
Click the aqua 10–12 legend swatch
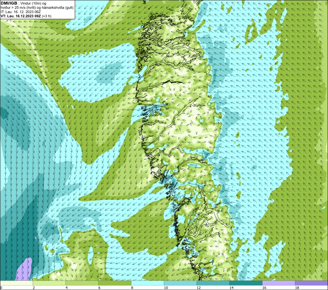[180, 283]
